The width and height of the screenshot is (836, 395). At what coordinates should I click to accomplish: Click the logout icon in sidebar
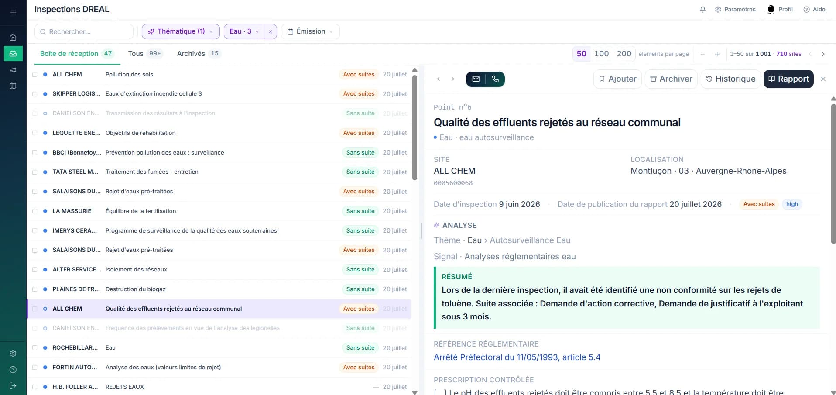click(x=13, y=386)
